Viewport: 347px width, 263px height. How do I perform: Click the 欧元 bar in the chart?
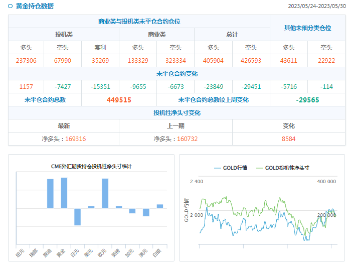(x=105, y=193)
